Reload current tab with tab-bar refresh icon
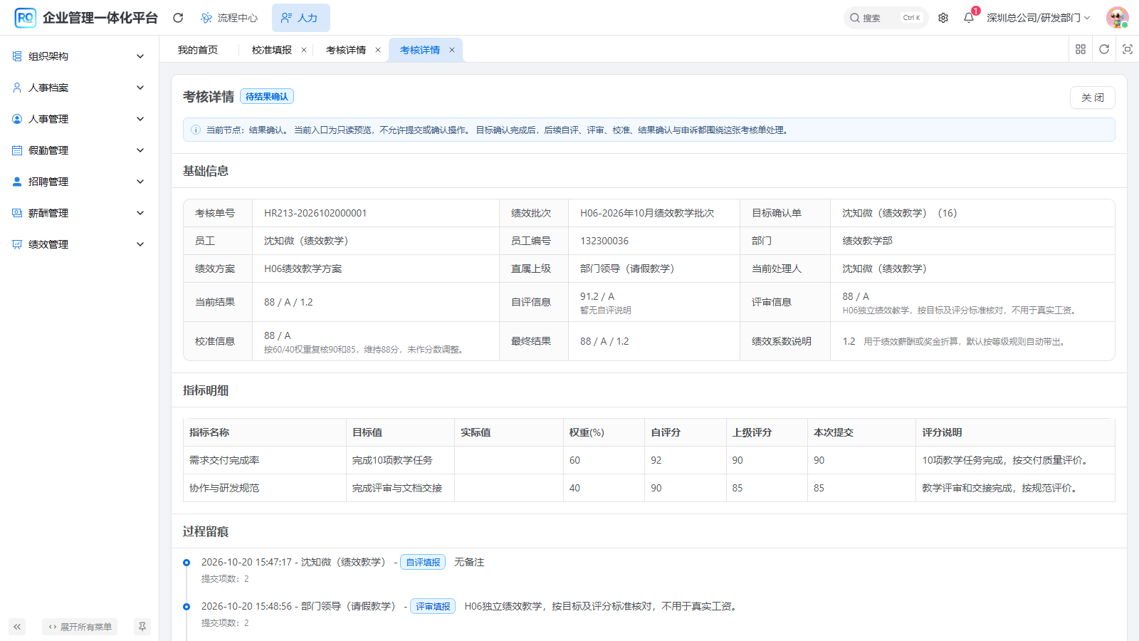1139x641 pixels. click(1104, 49)
